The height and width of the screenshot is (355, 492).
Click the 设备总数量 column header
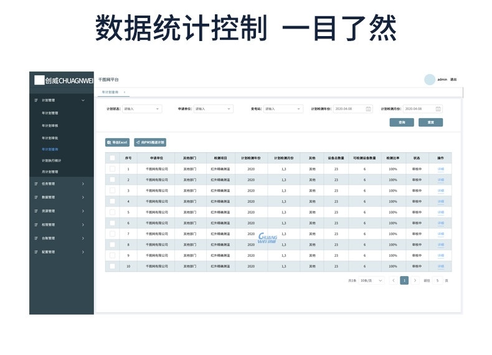coord(336,158)
